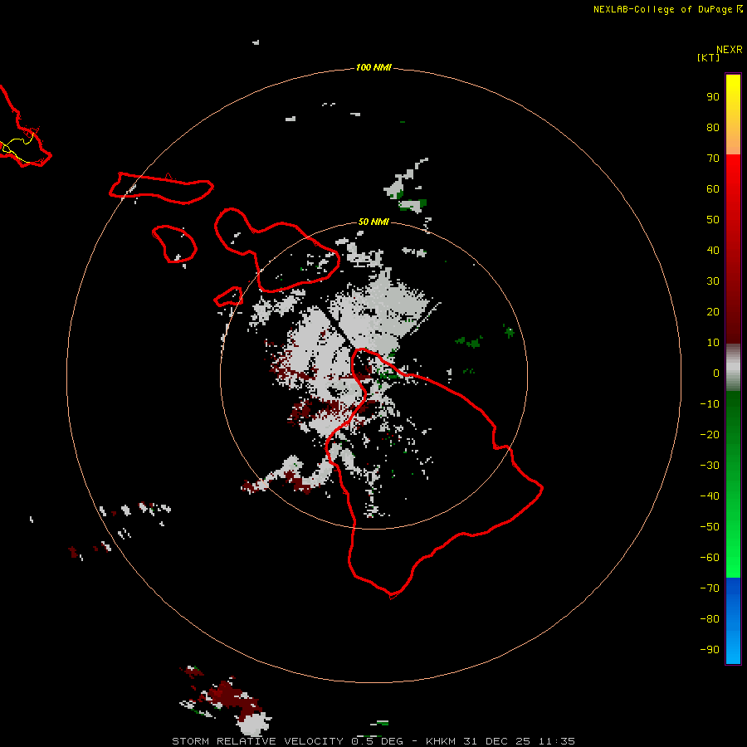This screenshot has width=747, height=747.
Task: Click the 100 NMI range ring label
Action: 373,68
